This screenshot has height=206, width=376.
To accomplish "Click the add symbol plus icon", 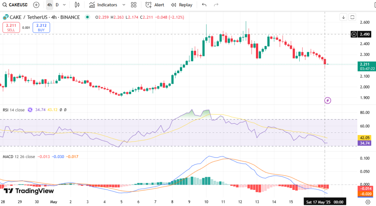I will click(x=36, y=5).
